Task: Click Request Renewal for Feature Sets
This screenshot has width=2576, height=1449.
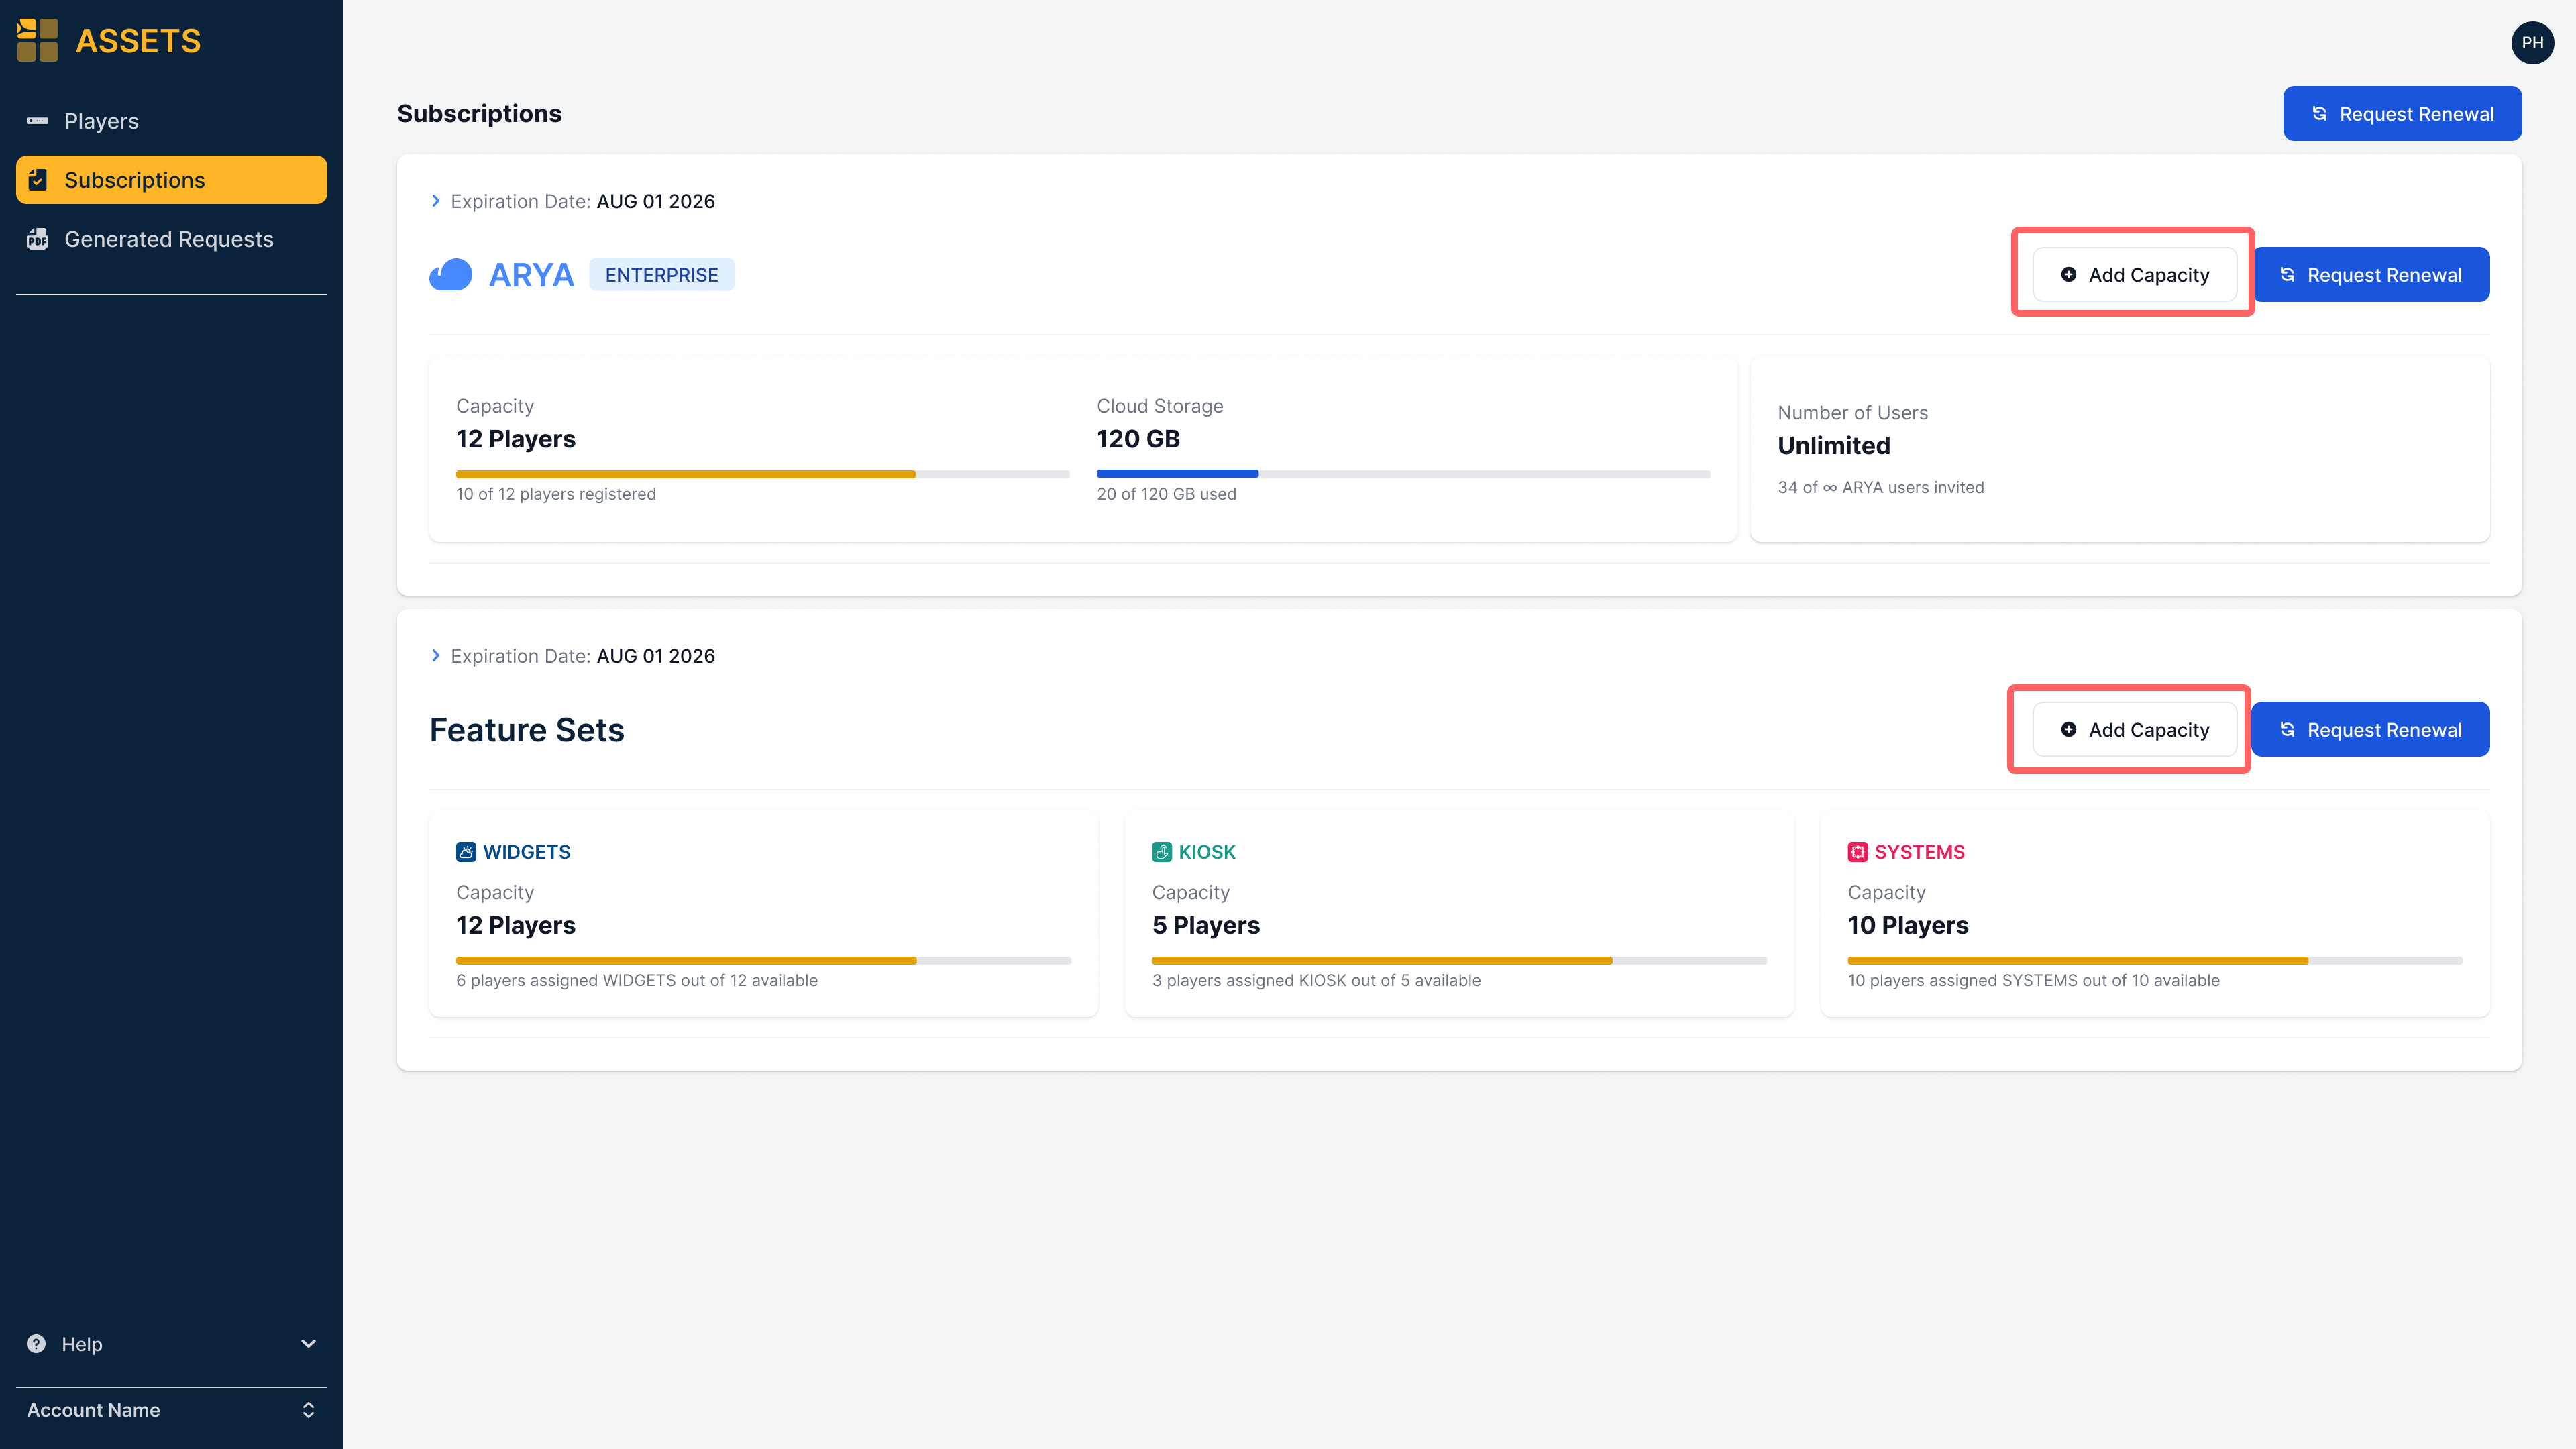Action: pyautogui.click(x=2370, y=729)
